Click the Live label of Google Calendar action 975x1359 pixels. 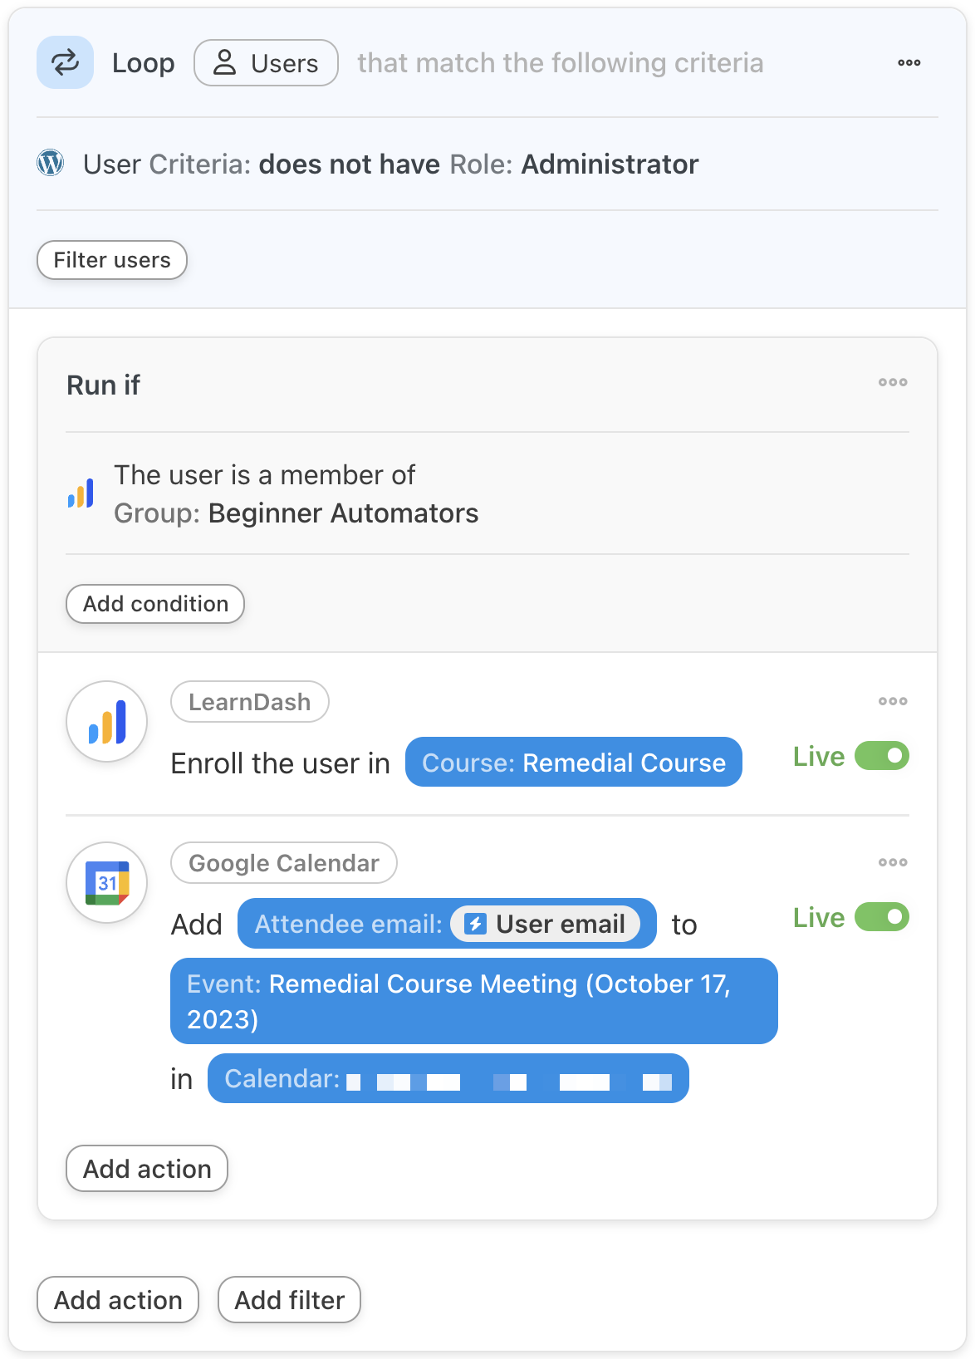coord(819,918)
